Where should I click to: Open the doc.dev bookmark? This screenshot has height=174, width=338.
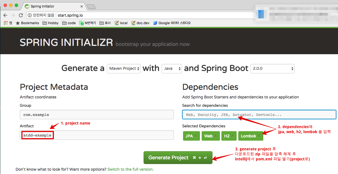click(140, 23)
